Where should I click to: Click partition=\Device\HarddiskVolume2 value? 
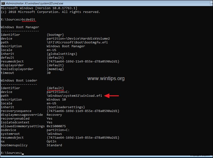[x=78, y=38]
